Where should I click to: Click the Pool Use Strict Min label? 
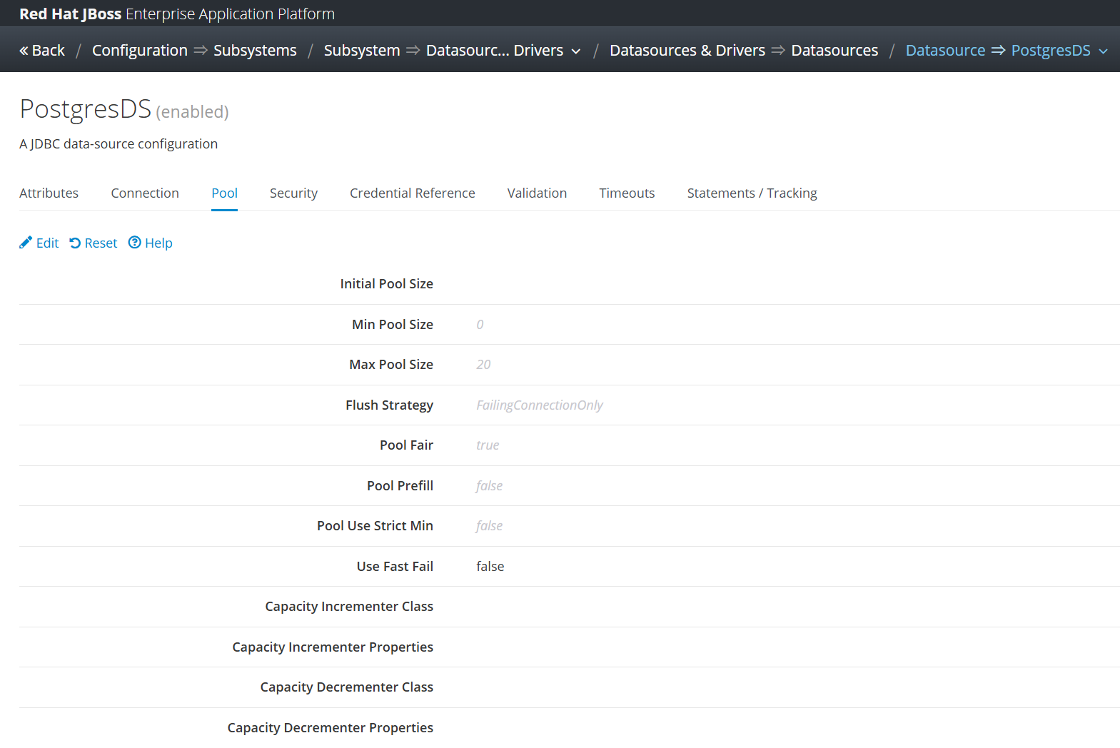[375, 526]
